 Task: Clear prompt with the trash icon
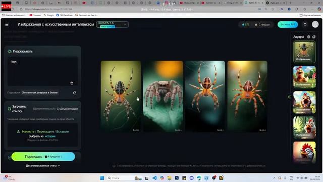[72, 83]
